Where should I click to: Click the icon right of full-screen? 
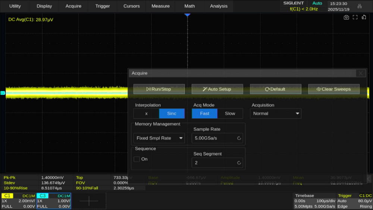click(364, 17)
